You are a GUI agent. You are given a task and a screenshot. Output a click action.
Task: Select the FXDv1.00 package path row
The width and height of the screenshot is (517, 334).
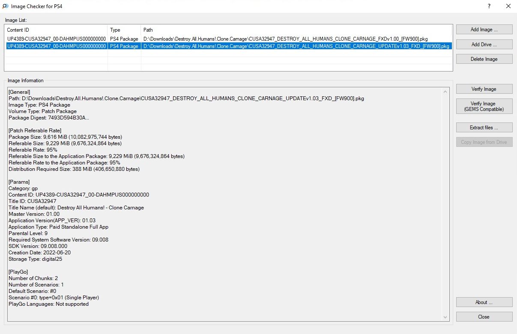[x=285, y=39]
